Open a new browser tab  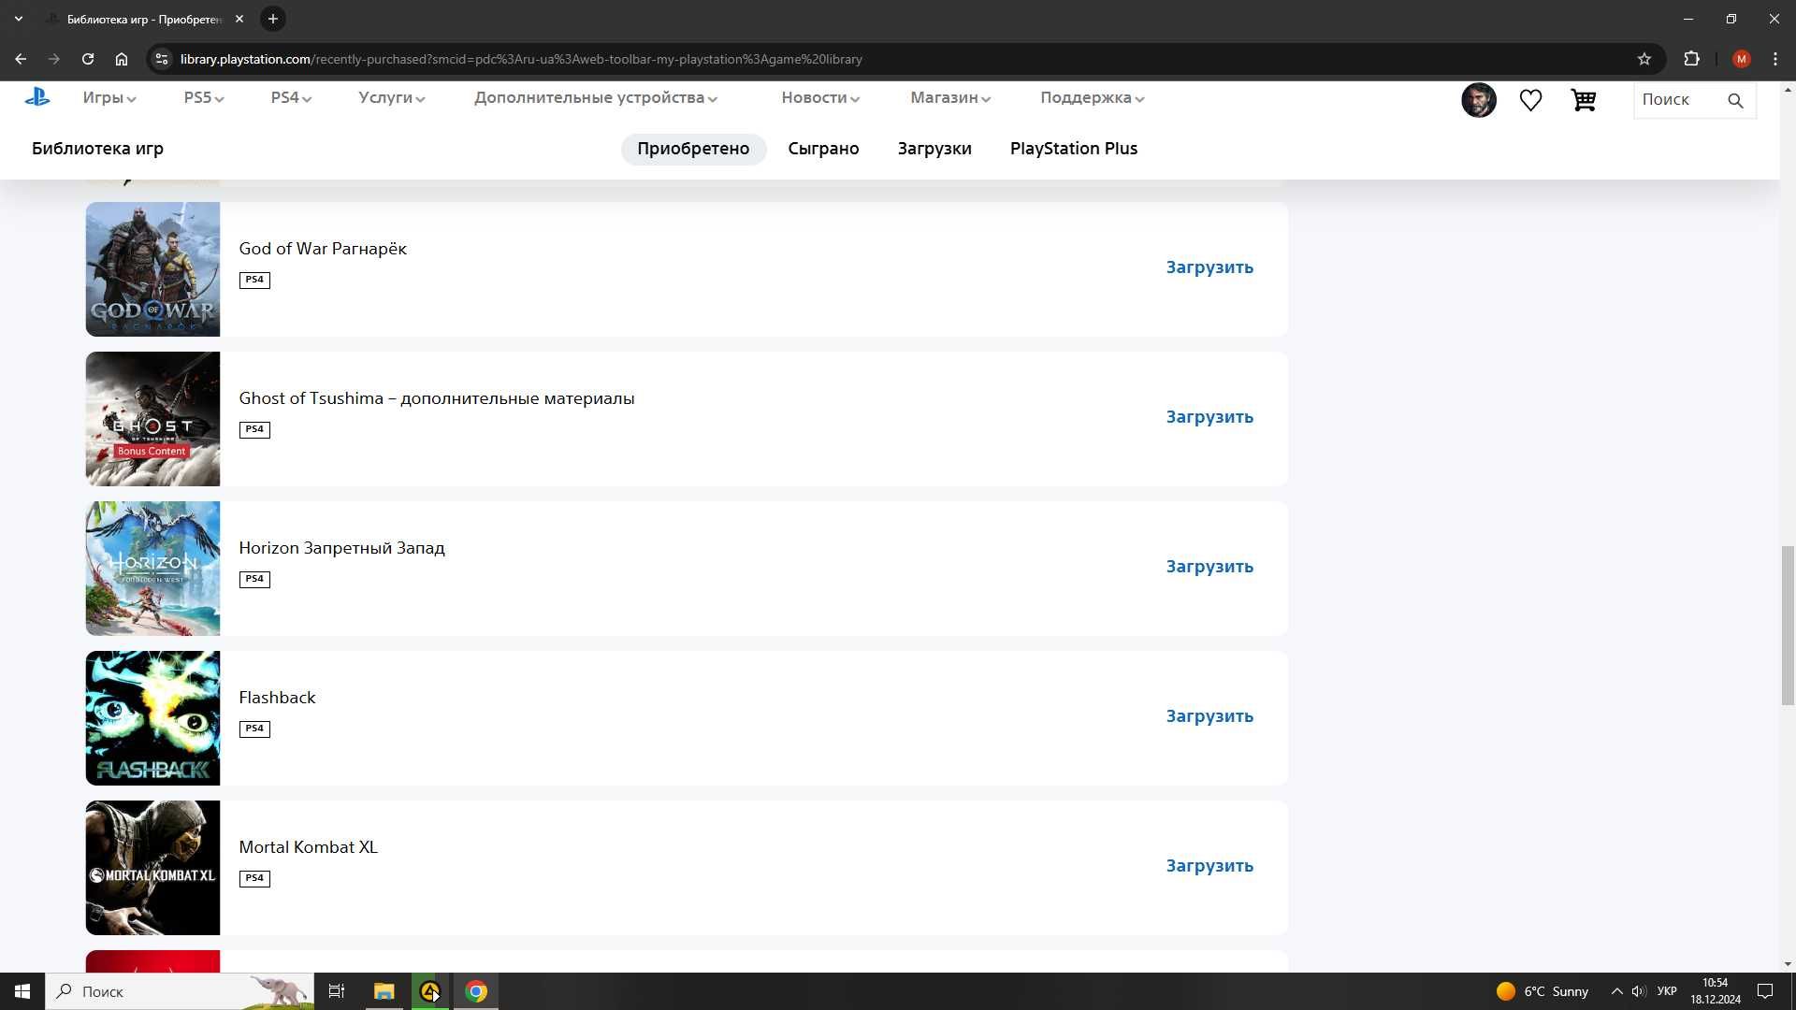tap(273, 19)
